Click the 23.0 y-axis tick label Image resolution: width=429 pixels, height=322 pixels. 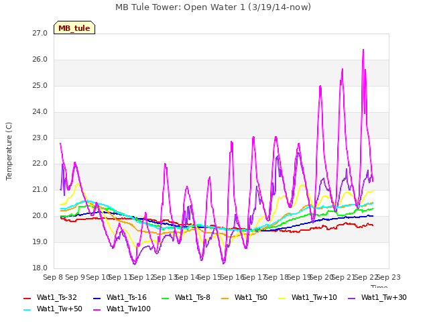click(40, 138)
